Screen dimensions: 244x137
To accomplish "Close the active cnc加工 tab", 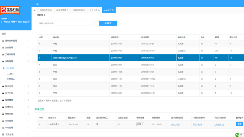I will (113, 10).
